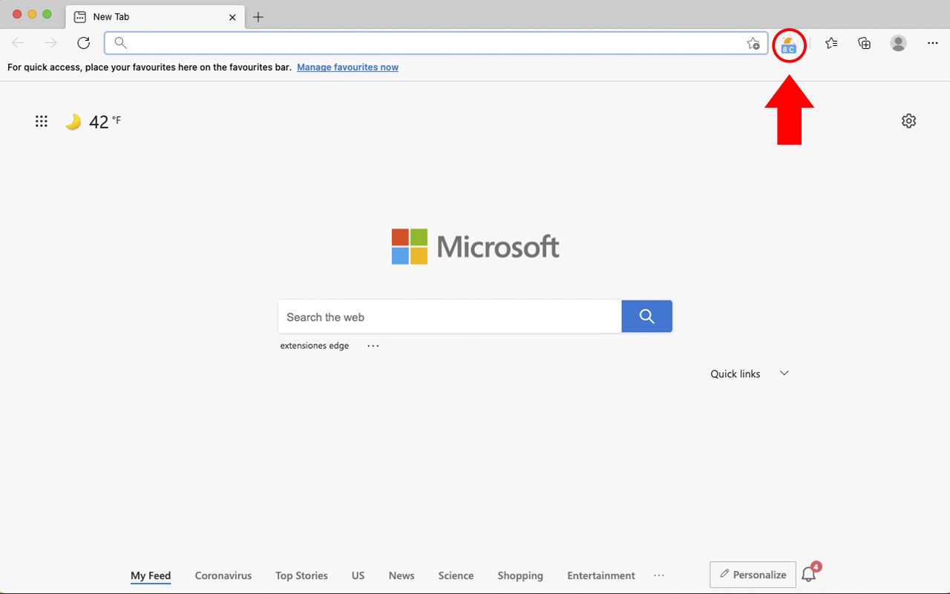Show more feed categories ellipsis
950x594 pixels.
[x=659, y=575]
